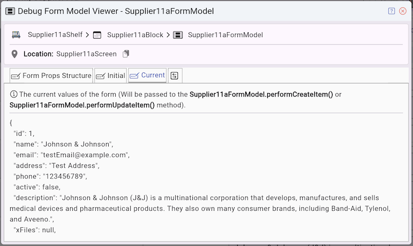Click the Supplier11aFormModel breadcrumb icon
Image resolution: width=413 pixels, height=246 pixels.
coord(178,35)
